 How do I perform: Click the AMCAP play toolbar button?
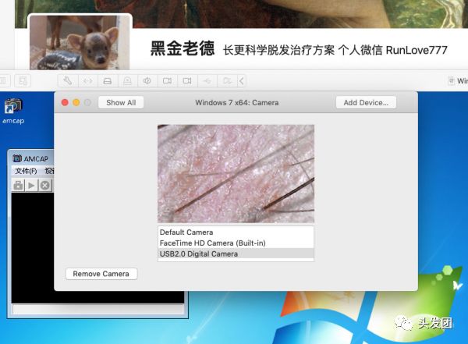click(x=31, y=186)
